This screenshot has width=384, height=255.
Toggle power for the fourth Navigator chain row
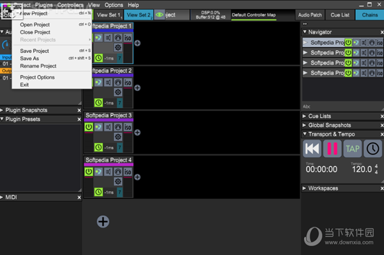coord(348,73)
